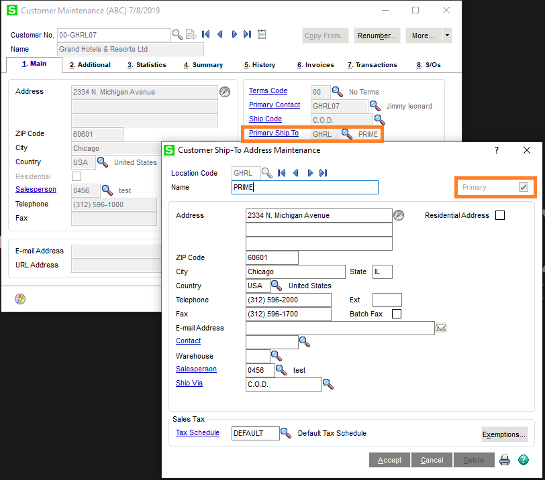The width and height of the screenshot is (545, 480).
Task: Go to first customer record
Action: click(x=206, y=34)
